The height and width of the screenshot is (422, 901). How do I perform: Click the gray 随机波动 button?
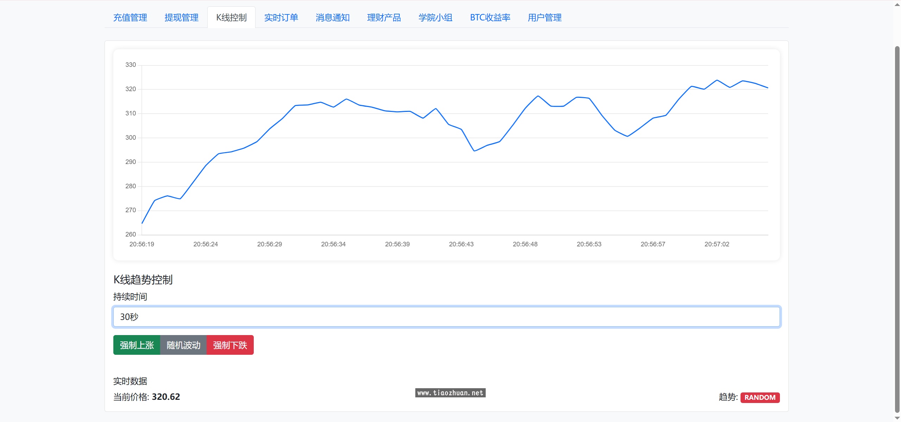(183, 345)
